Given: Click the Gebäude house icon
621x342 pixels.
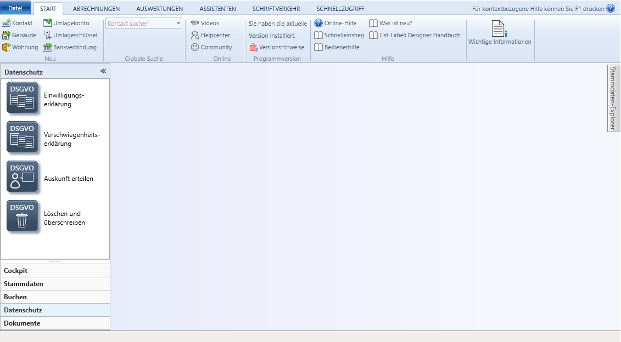Looking at the screenshot, I should tap(6, 35).
